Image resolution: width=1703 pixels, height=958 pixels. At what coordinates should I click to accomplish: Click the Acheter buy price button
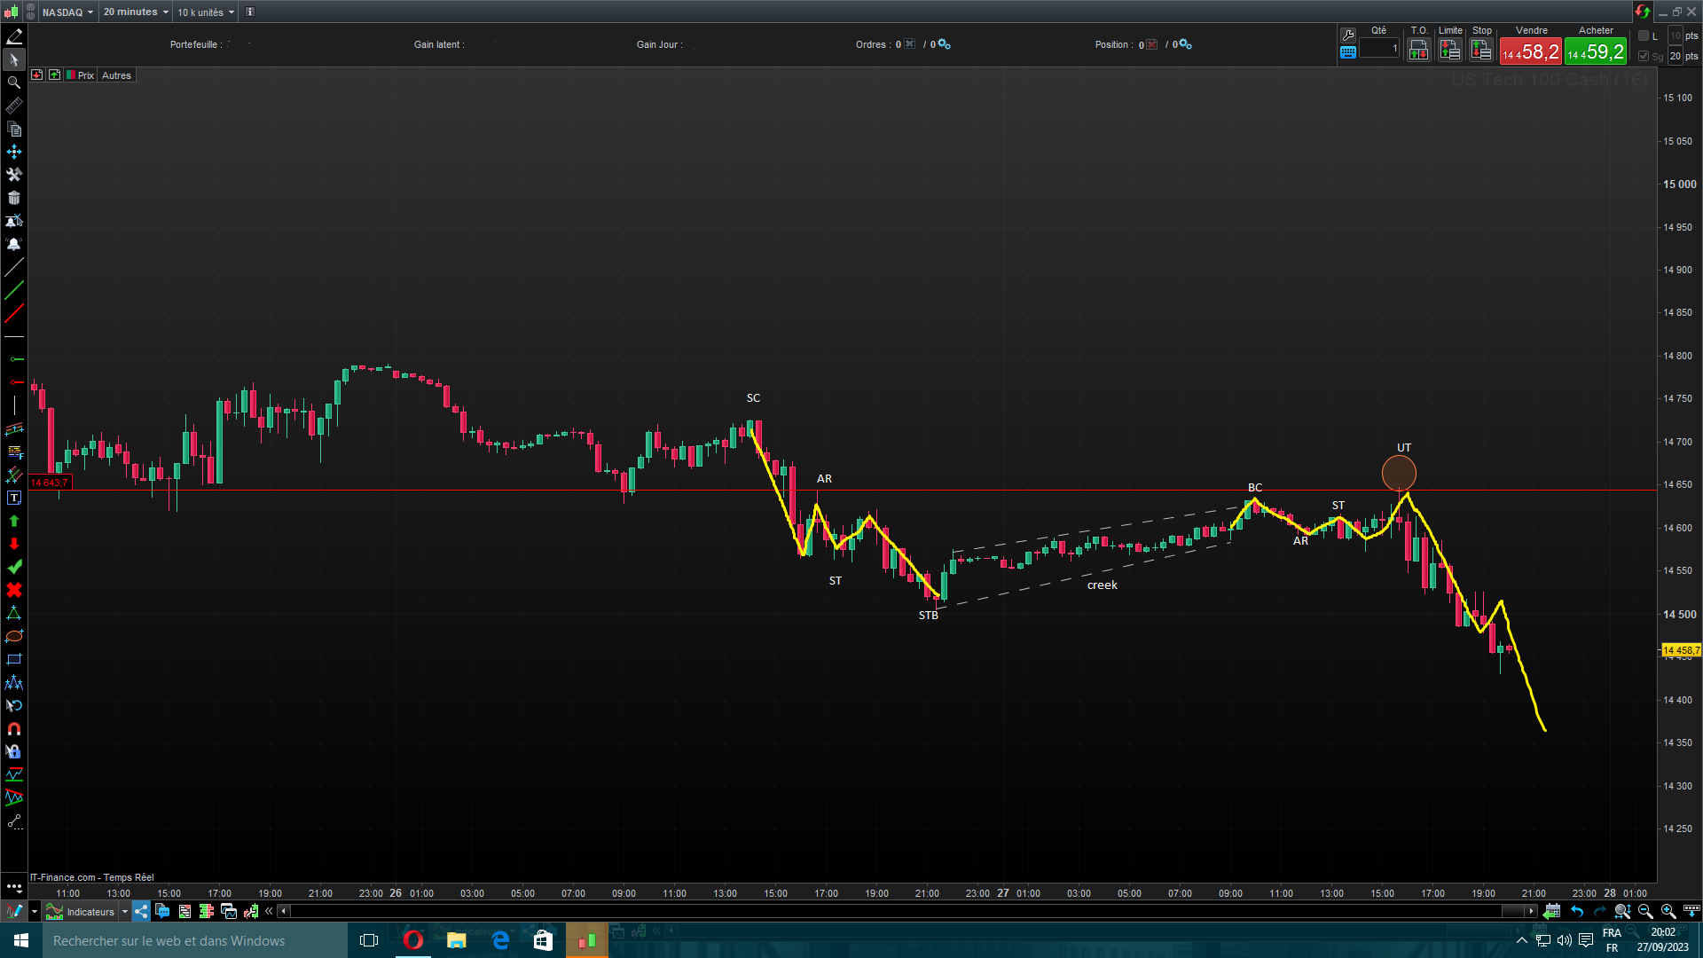click(1596, 51)
